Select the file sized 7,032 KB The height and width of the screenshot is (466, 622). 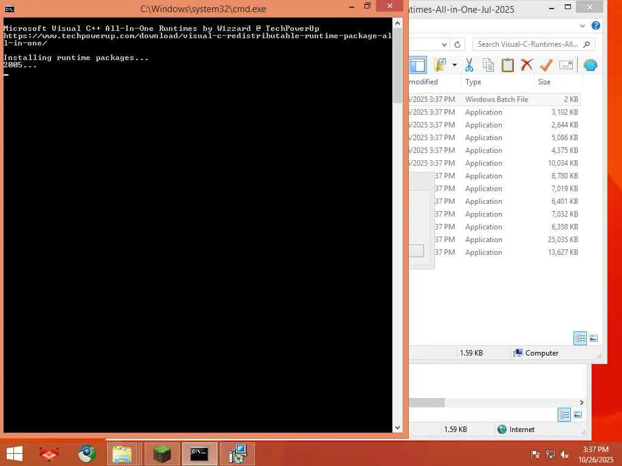coord(507,214)
